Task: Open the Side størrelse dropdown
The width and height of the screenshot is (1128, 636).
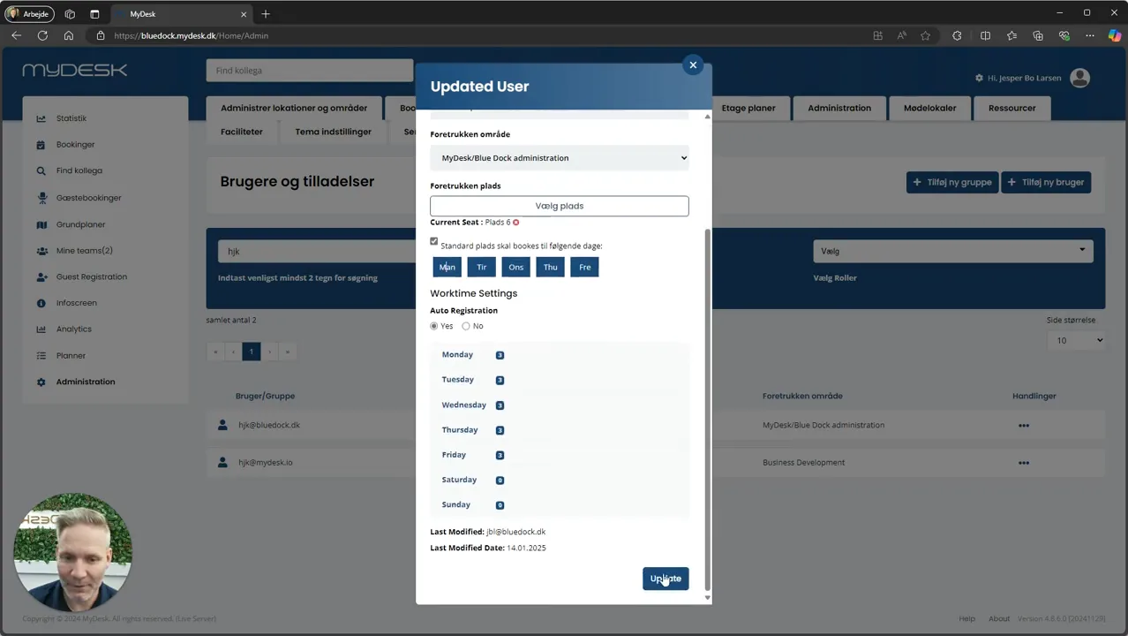Action: tap(1077, 340)
